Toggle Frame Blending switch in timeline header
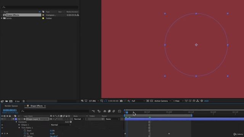Viewport: 244px width, 137px height. [109, 111]
